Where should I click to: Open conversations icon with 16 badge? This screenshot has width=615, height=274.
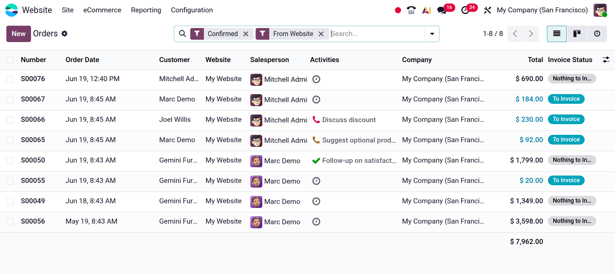[x=442, y=10]
